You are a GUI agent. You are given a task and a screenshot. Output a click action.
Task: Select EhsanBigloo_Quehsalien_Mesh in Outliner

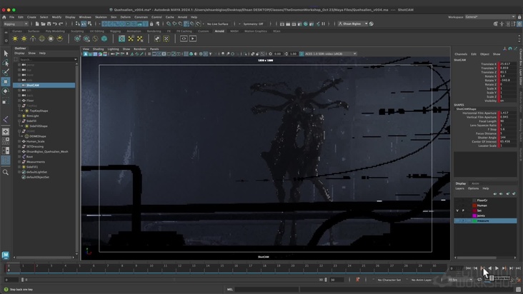point(47,151)
